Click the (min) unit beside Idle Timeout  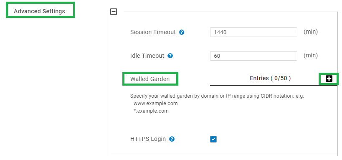(311, 55)
